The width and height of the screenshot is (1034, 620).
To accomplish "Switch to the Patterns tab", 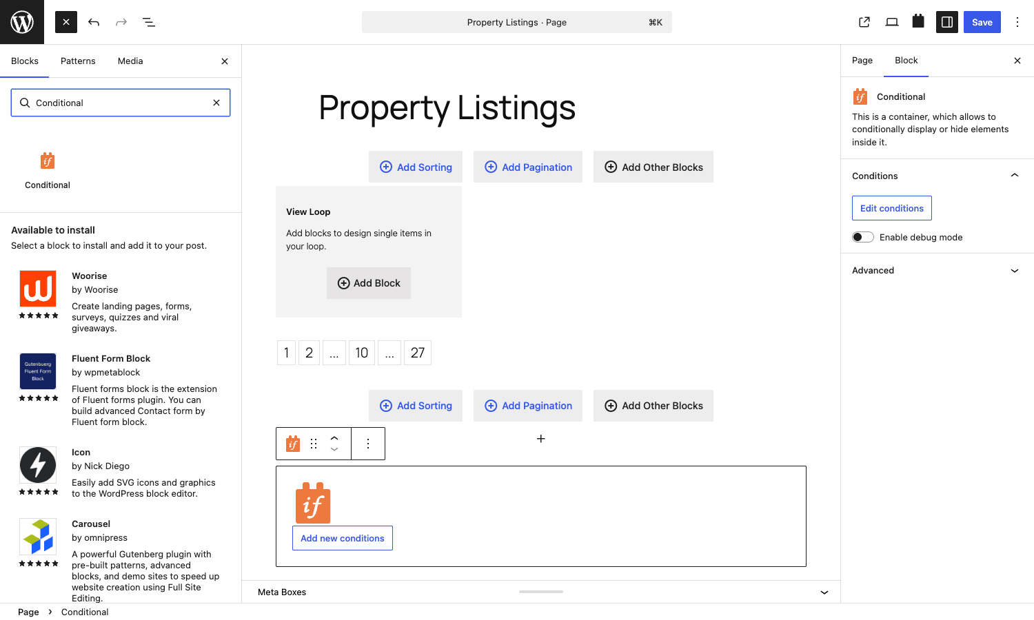I will pyautogui.click(x=78, y=61).
